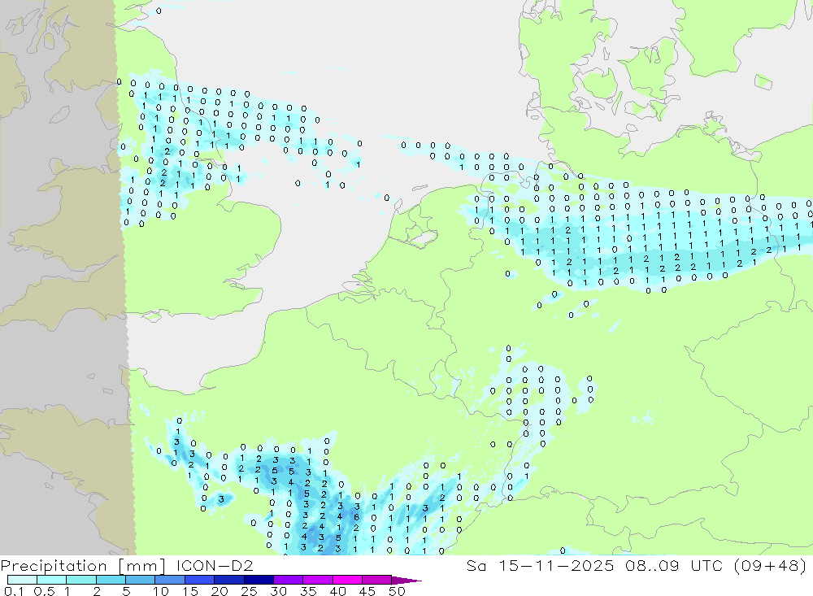Viewport: 813px width, 596px height.
Task: Pick the 15–20 mm blue swatch
Action: click(200, 580)
